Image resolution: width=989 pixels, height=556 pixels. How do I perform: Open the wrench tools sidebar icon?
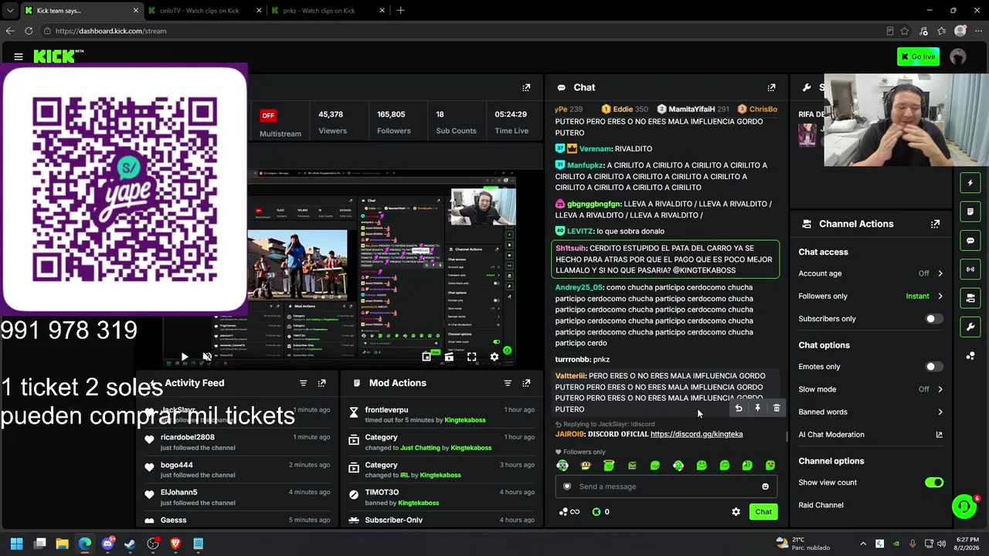(970, 327)
